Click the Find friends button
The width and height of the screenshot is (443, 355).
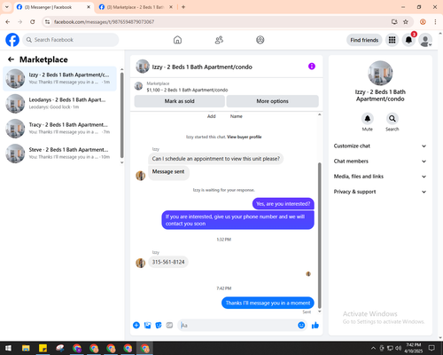(x=364, y=40)
